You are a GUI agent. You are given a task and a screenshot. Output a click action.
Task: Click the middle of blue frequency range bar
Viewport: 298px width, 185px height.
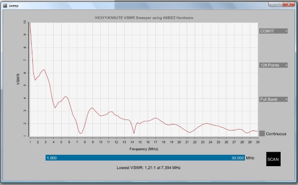click(145, 158)
